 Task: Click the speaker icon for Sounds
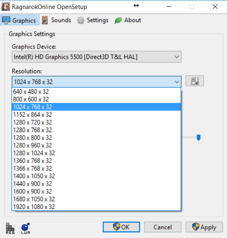[45, 20]
